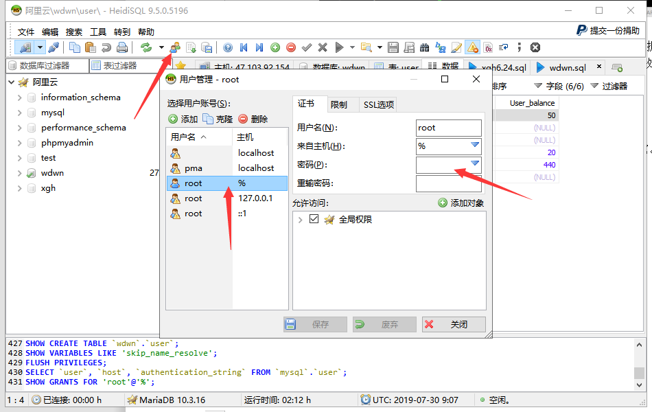Viewport: 652px width, 412px height.
Task: Click the Help question mark toolbar icon
Action: (x=228, y=47)
